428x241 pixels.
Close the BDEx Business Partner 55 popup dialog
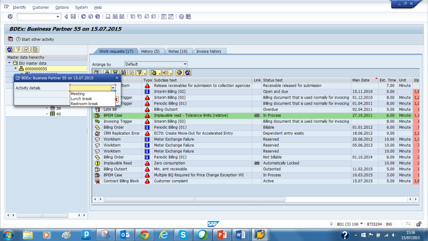pyautogui.click(x=116, y=78)
